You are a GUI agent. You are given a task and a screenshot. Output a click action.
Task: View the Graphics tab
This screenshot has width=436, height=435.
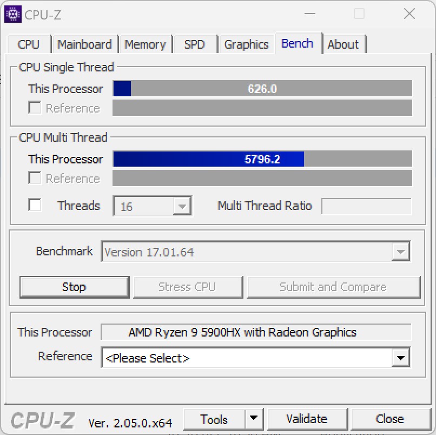coord(246,44)
